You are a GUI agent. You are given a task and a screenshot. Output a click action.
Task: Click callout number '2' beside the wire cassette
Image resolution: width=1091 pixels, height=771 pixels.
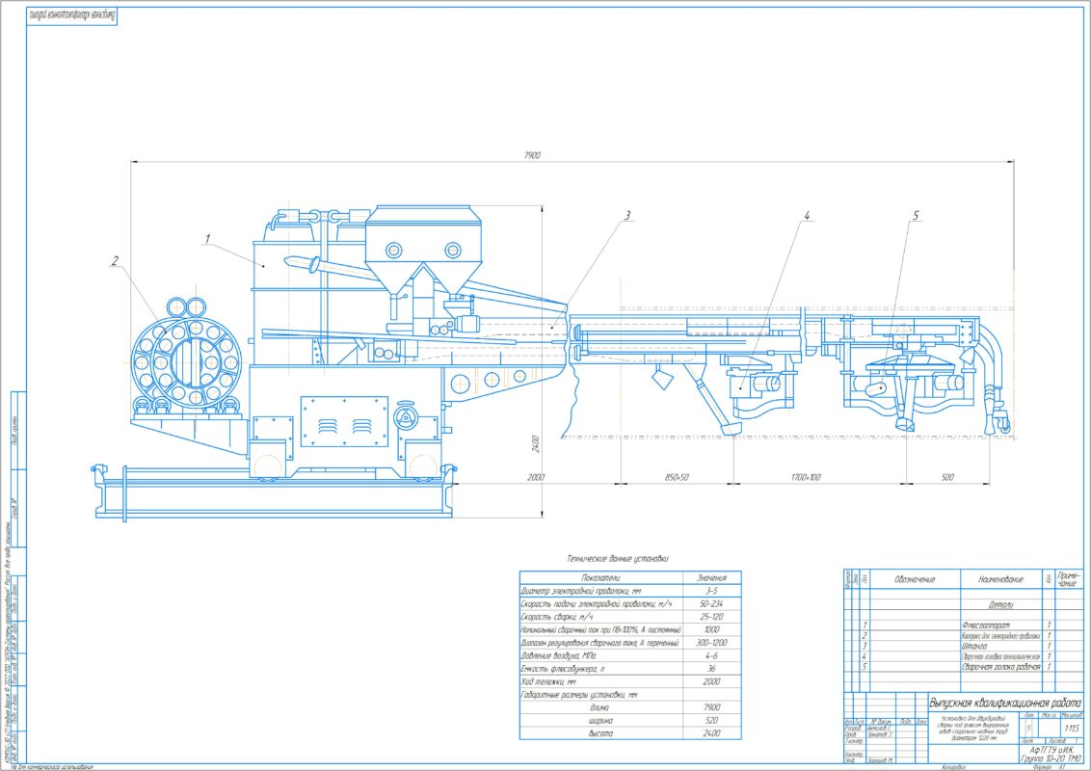pos(115,261)
